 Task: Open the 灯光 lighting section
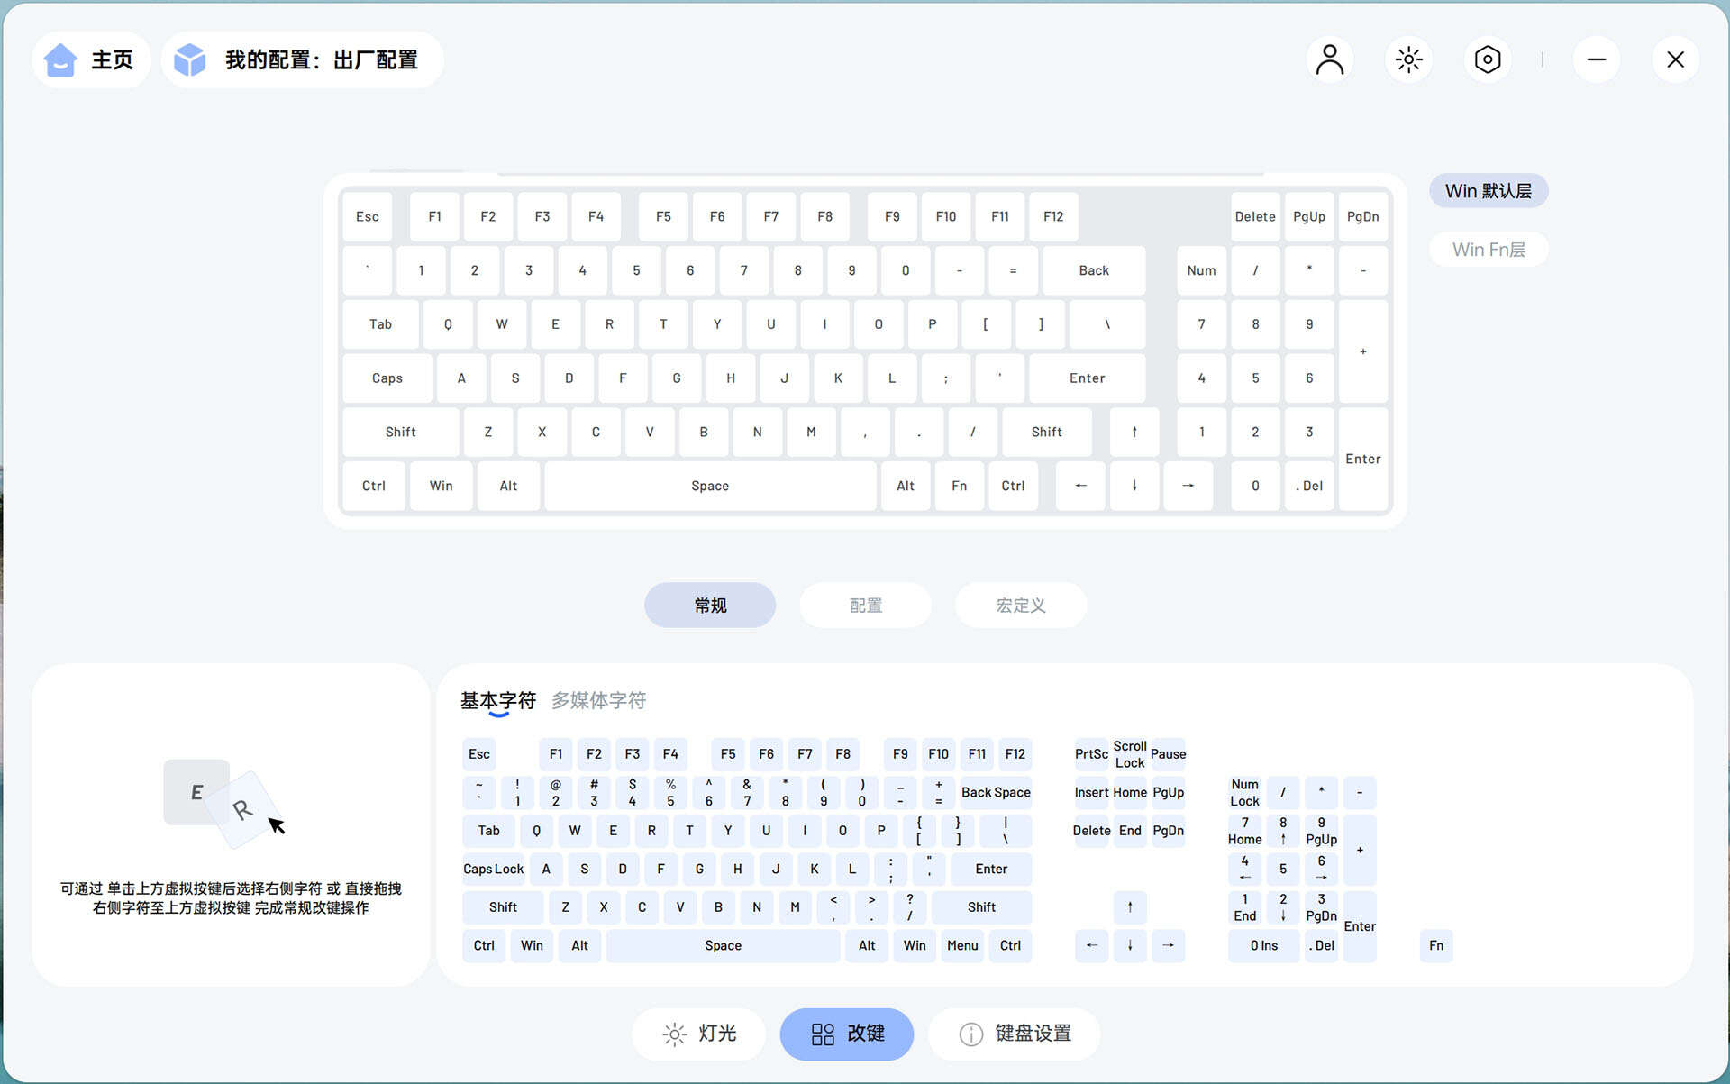tap(699, 1034)
